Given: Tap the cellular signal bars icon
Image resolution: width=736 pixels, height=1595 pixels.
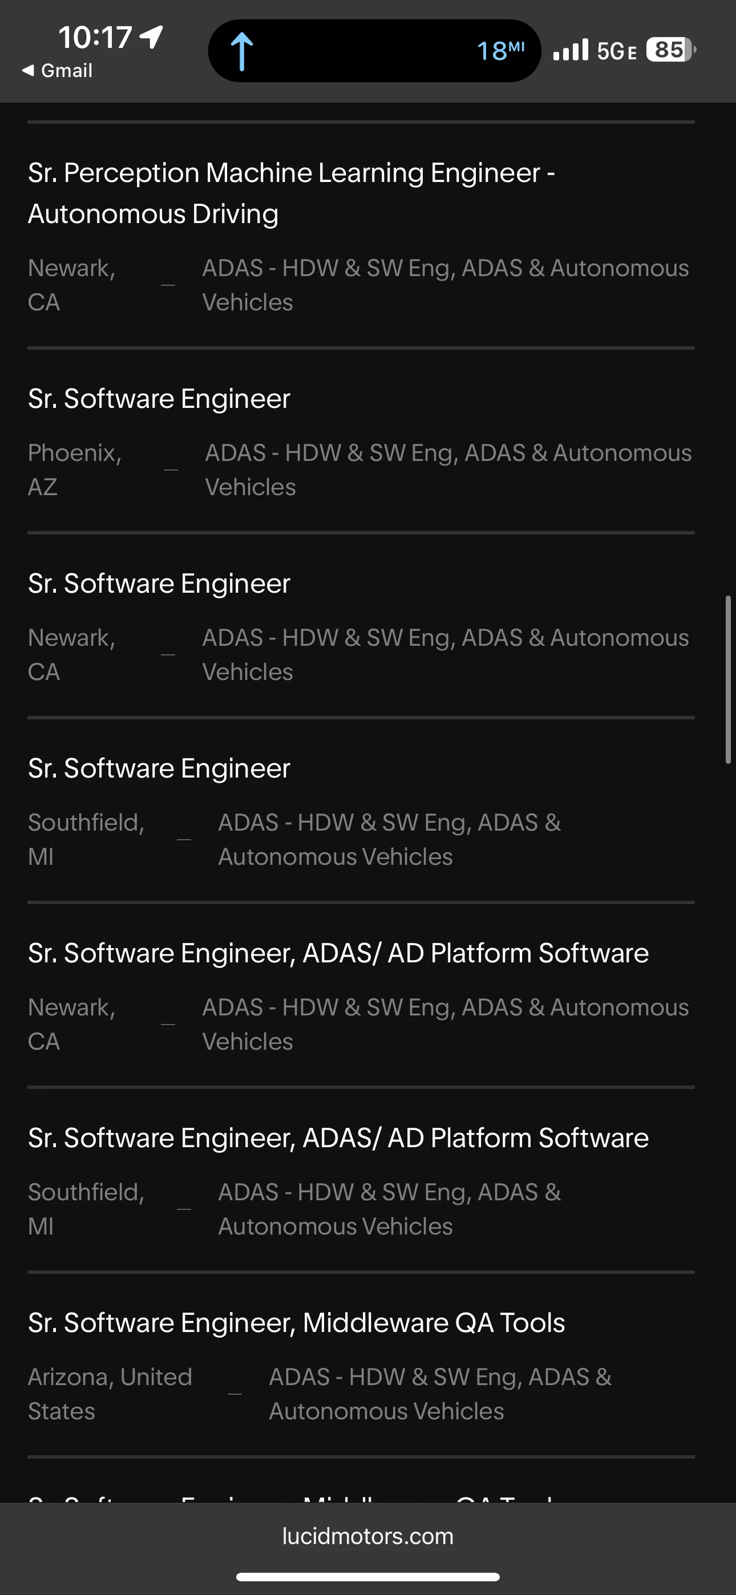Looking at the screenshot, I should point(570,50).
